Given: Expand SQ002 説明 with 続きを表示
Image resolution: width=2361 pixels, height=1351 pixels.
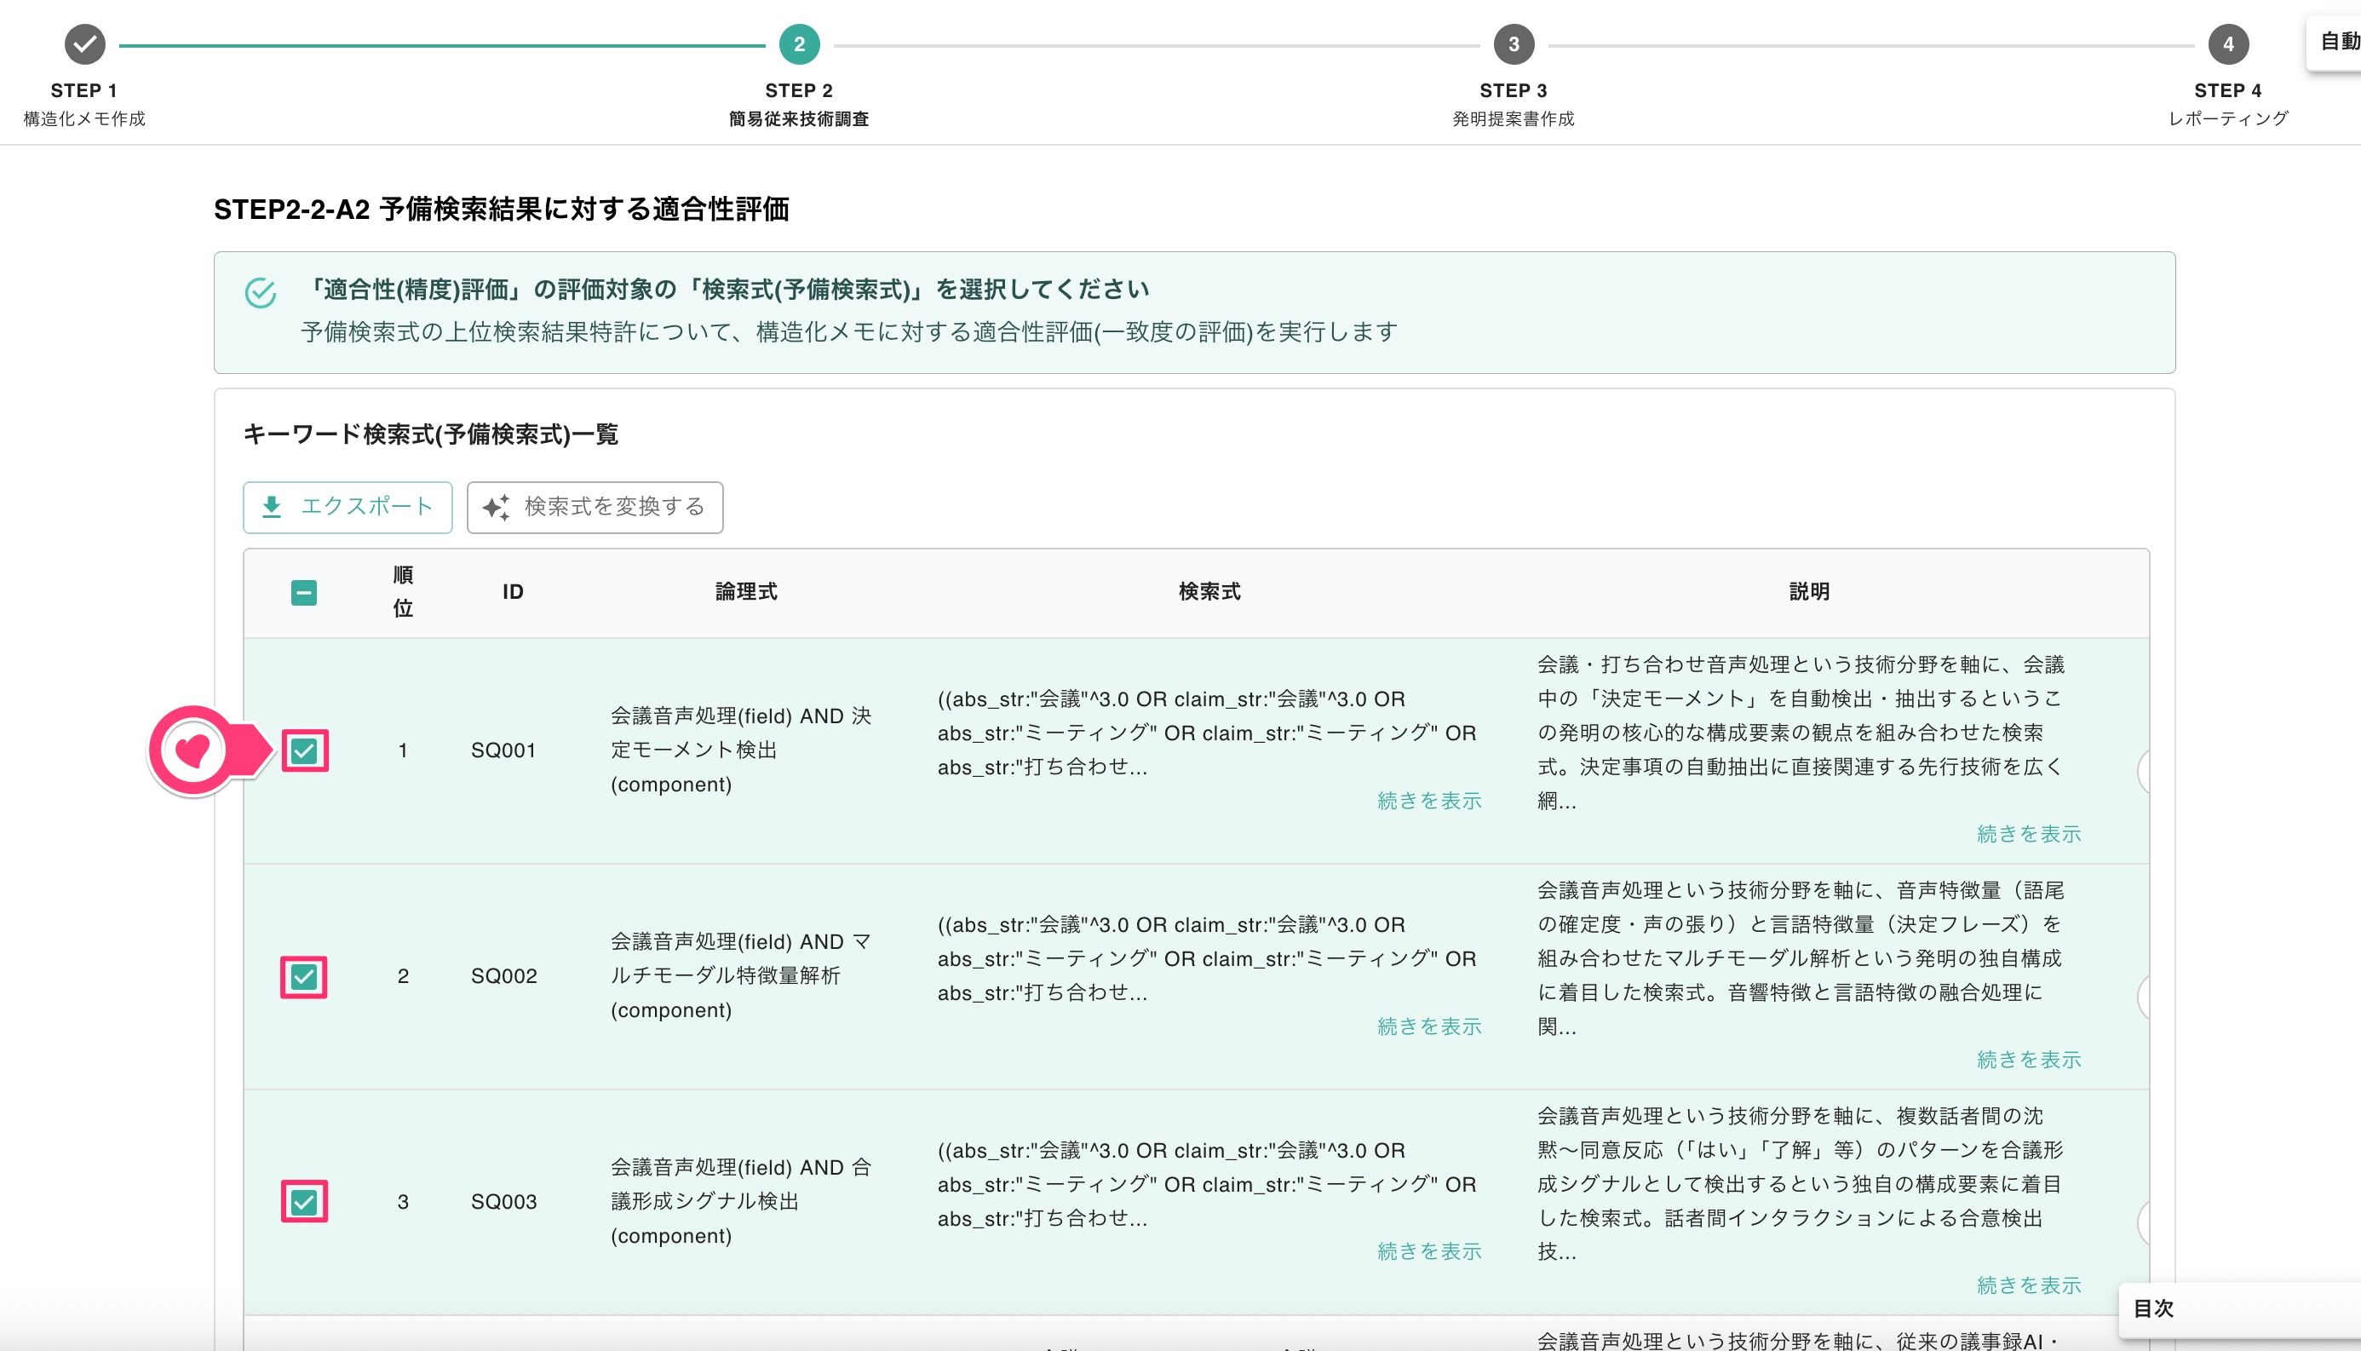Looking at the screenshot, I should (2029, 1060).
